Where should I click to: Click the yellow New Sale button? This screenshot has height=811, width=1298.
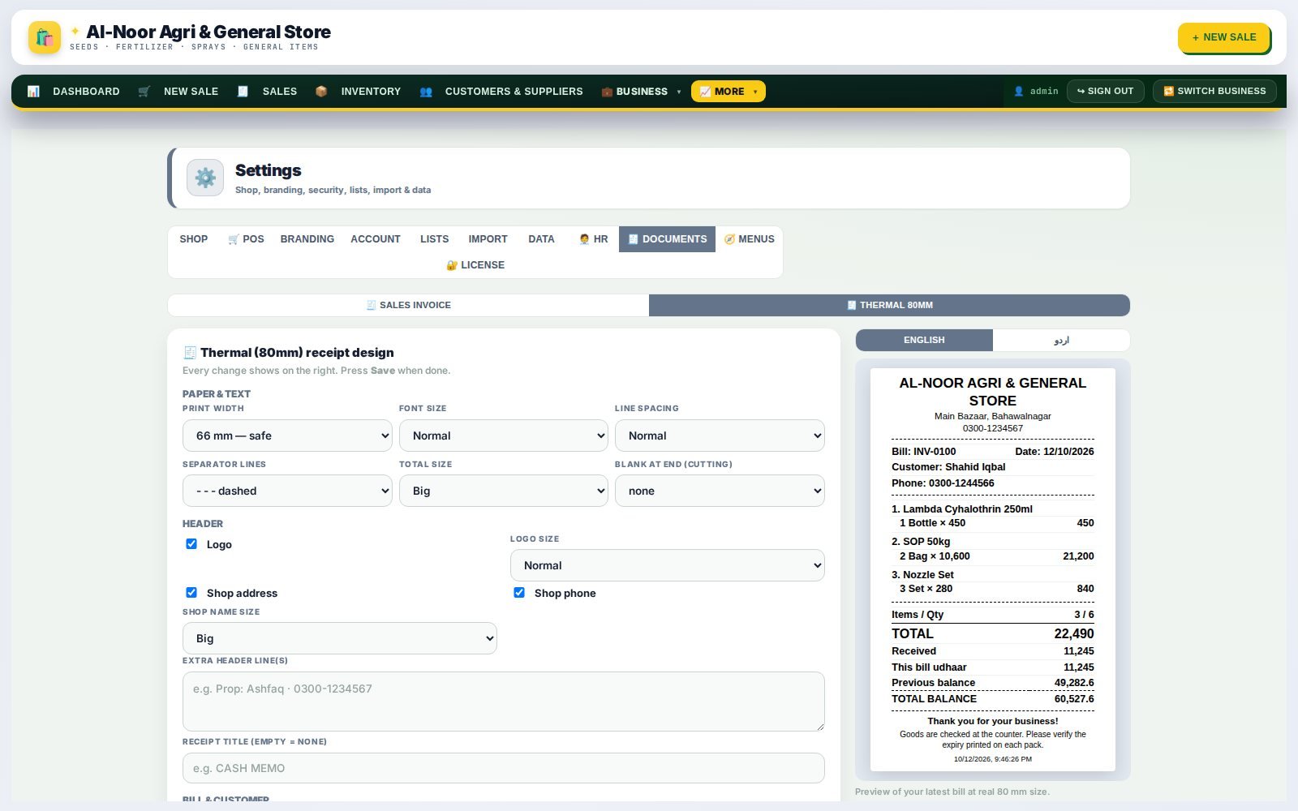tap(1223, 37)
